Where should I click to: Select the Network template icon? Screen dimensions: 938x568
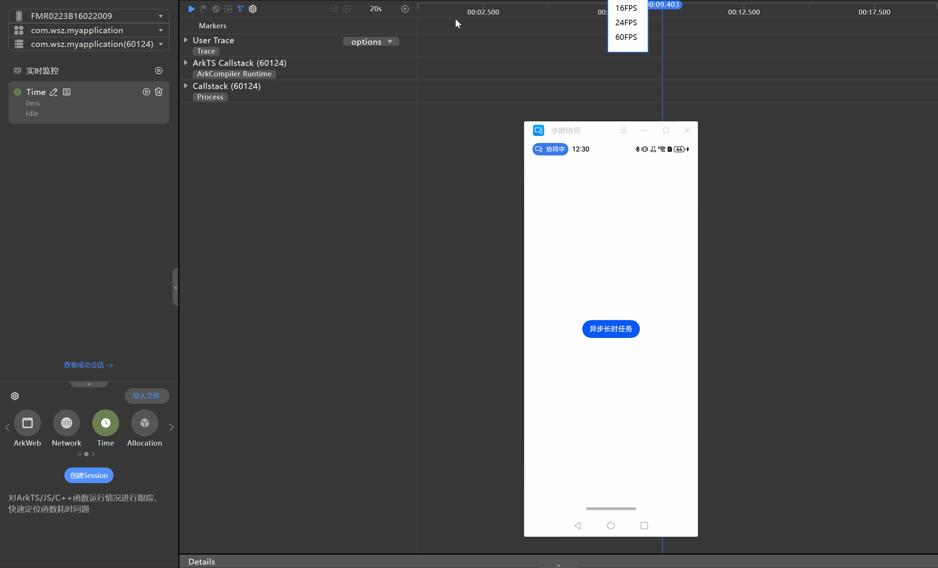click(x=67, y=422)
